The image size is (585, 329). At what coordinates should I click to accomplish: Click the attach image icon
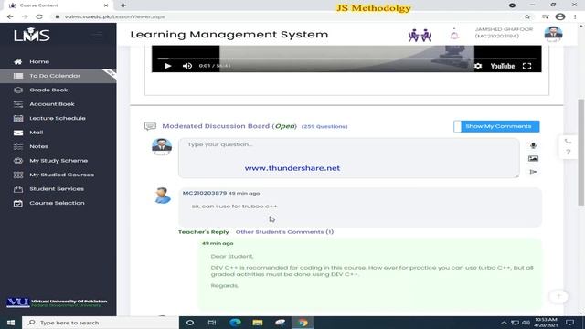[533, 159]
